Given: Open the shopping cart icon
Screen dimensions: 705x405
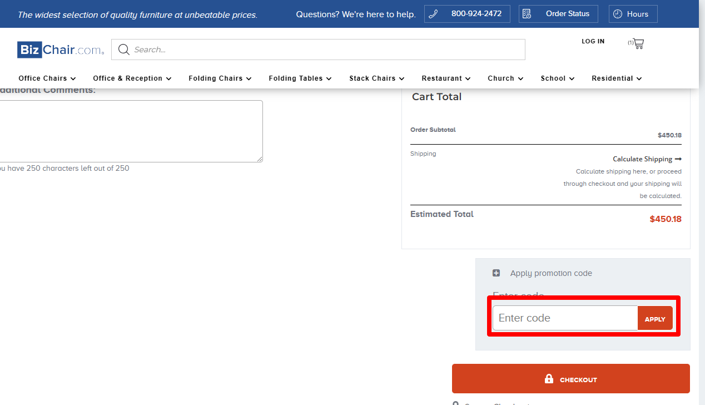Looking at the screenshot, I should pos(637,43).
